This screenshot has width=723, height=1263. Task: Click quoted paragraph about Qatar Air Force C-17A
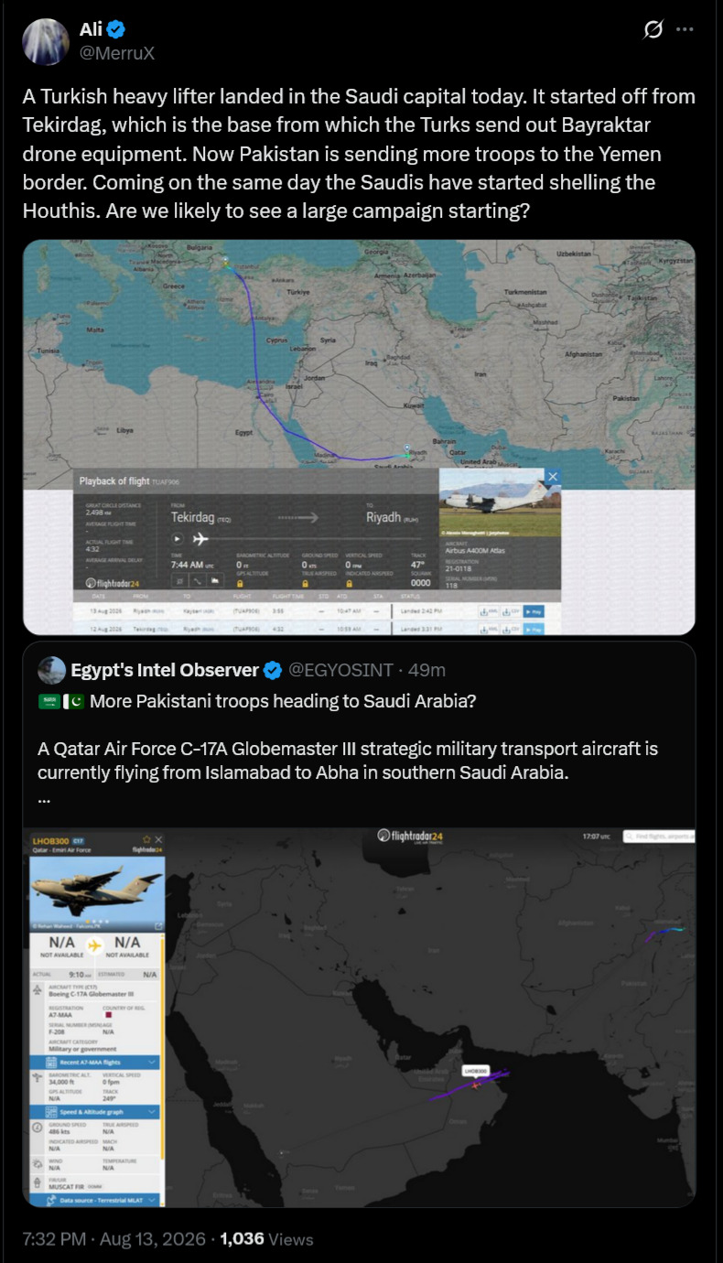click(x=348, y=761)
